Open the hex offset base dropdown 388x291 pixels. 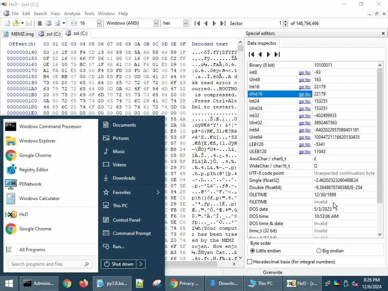pos(186,23)
